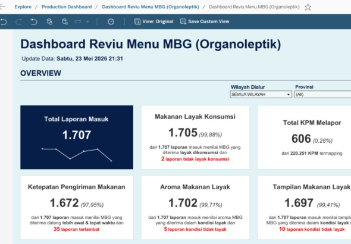Viewport: 351px width, 244px height.
Task: Click Ketepatan Pengiriman Makanan card title
Action: tap(77, 187)
